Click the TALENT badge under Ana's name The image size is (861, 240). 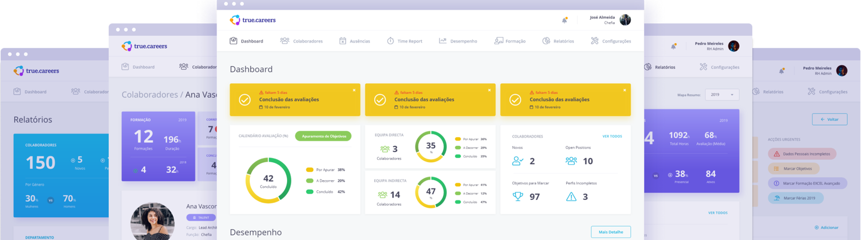coord(201,218)
